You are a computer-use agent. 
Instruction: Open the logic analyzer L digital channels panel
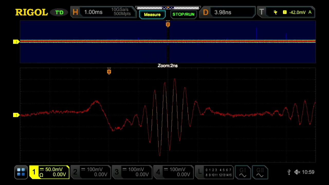pos(214,172)
